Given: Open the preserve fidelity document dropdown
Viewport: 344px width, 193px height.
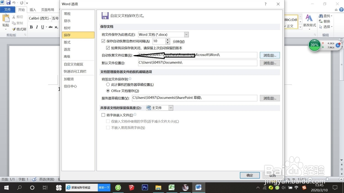Looking at the screenshot, I should click(171, 108).
